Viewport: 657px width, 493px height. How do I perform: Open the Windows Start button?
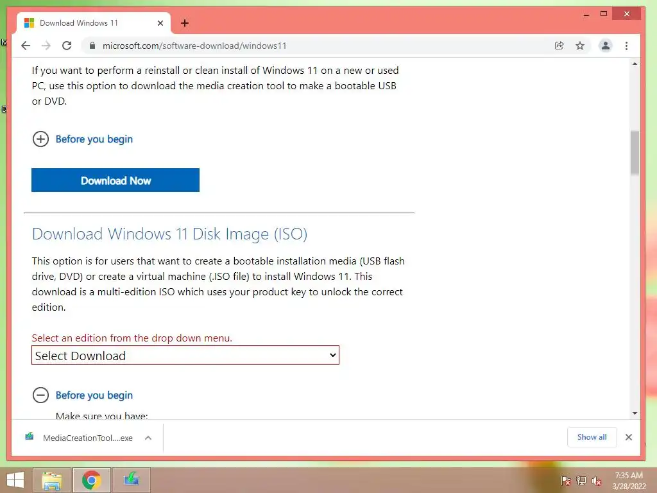[15, 480]
